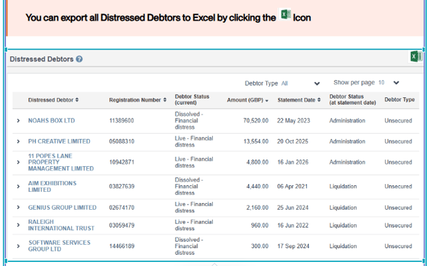Open PH CREATIVE LIMITED company link
444x266 pixels.
point(59,142)
